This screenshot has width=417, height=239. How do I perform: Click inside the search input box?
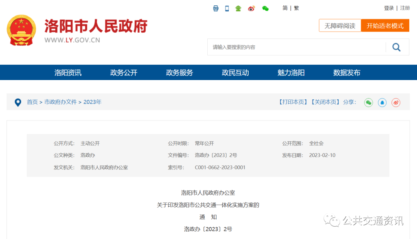pos(290,47)
